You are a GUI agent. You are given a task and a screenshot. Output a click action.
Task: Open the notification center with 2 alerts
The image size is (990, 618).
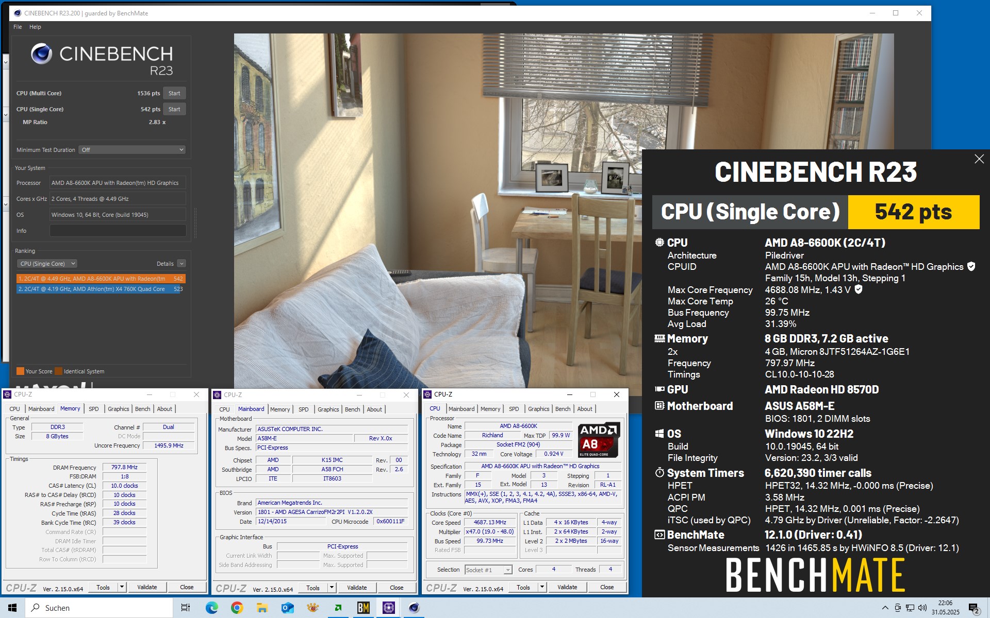(974, 609)
